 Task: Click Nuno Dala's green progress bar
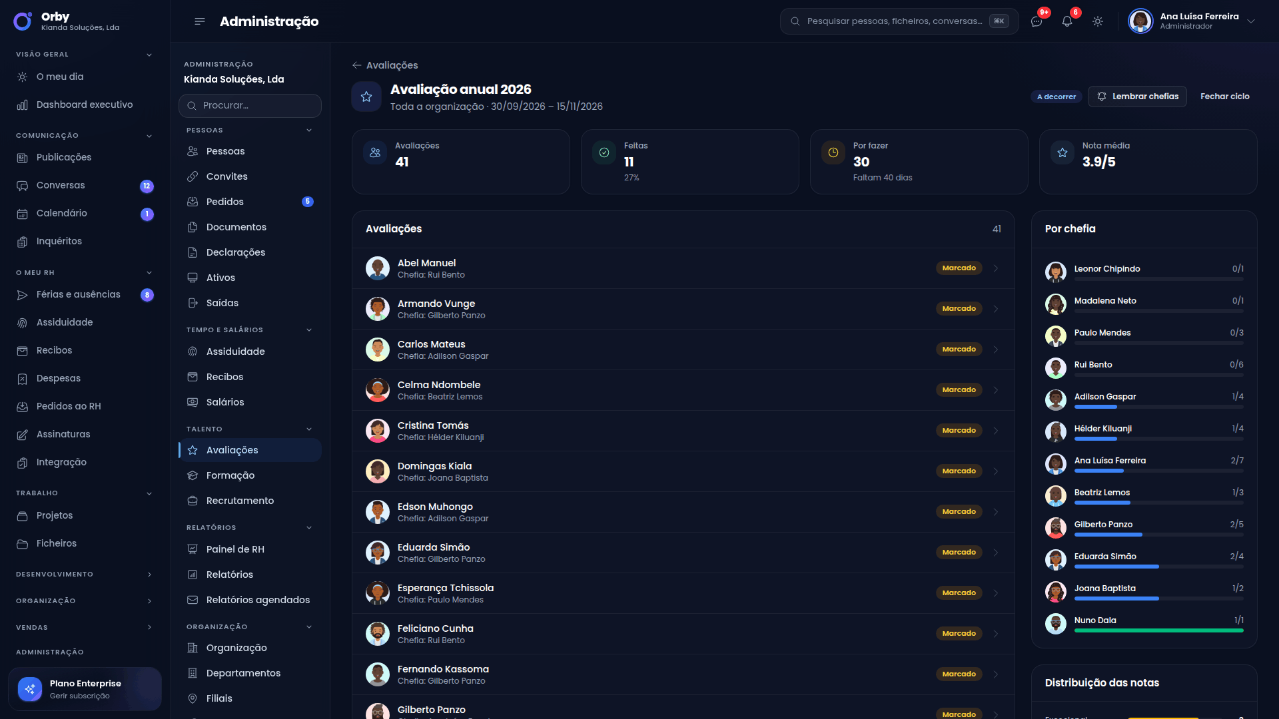(1158, 630)
